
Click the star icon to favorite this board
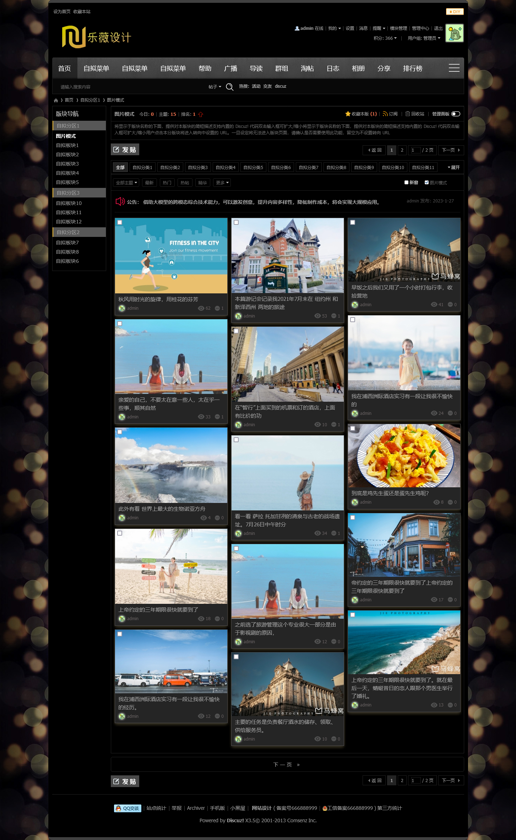[x=348, y=114]
